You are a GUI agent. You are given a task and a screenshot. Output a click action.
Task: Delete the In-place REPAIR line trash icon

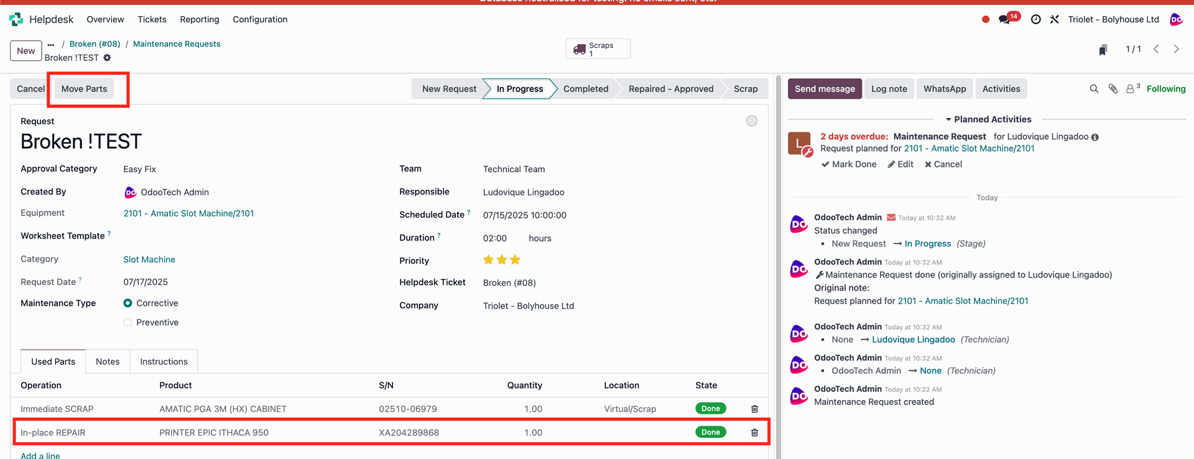click(x=754, y=432)
